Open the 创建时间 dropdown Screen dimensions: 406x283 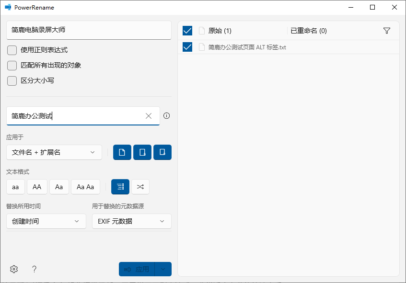coord(46,221)
